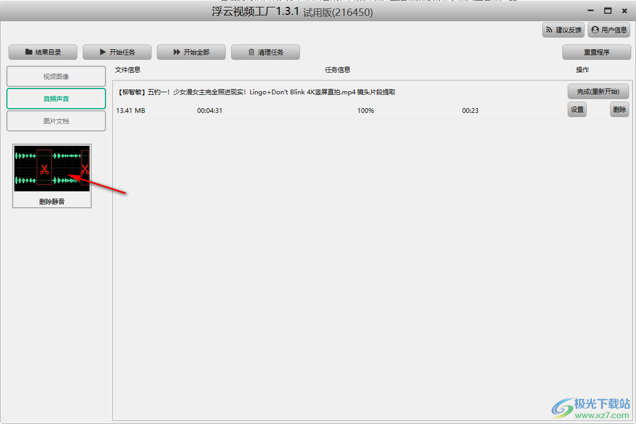This screenshot has width=636, height=424.
Task: Switch to the 图片文档 tab
Action: pyautogui.click(x=56, y=121)
